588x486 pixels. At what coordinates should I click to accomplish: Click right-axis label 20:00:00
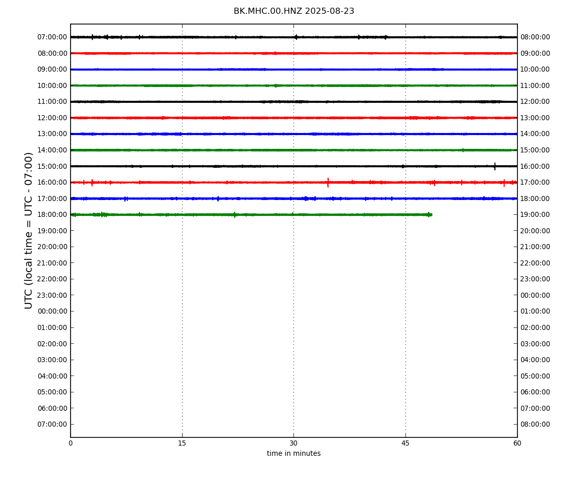pyautogui.click(x=535, y=231)
